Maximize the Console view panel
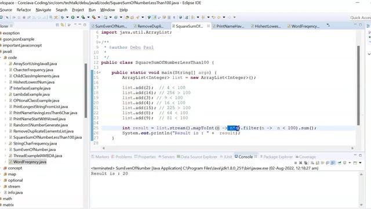Screen dimensions: 371x209 [x=360, y=156]
